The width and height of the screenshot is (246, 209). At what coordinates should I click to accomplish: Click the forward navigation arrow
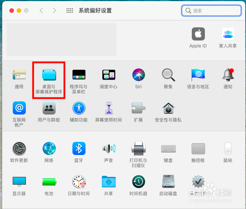[54, 11]
